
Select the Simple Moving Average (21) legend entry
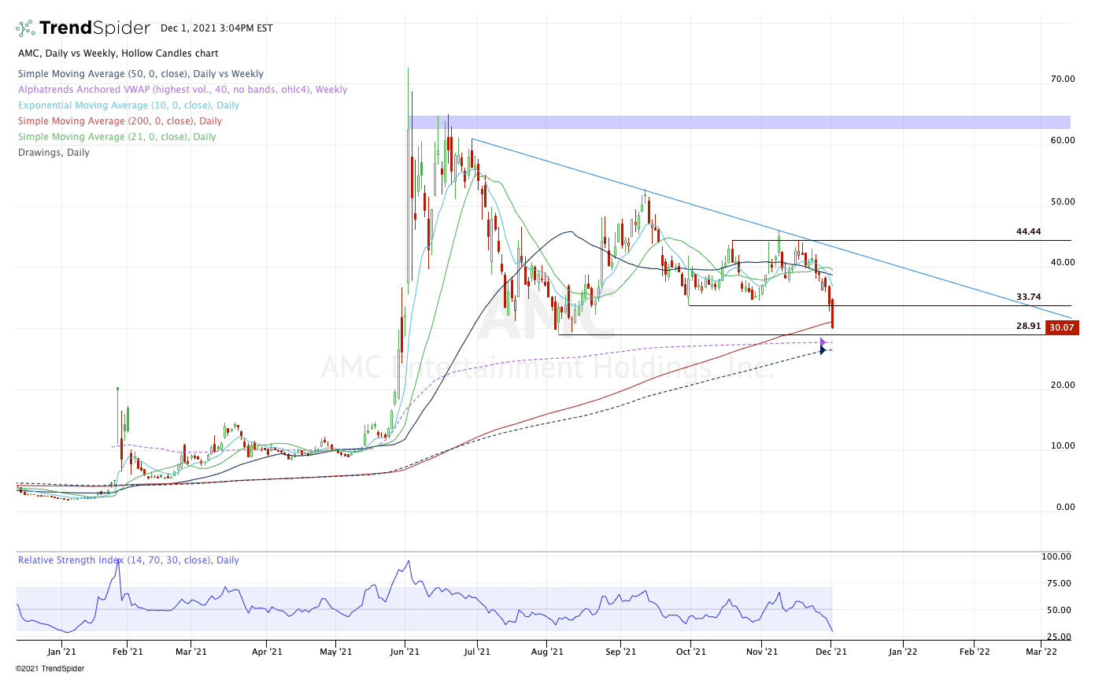coord(117,137)
